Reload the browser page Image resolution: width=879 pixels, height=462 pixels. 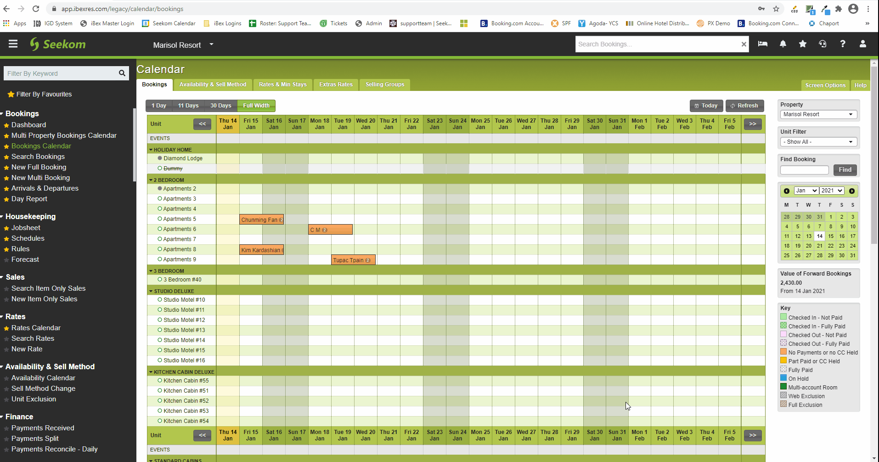point(36,9)
